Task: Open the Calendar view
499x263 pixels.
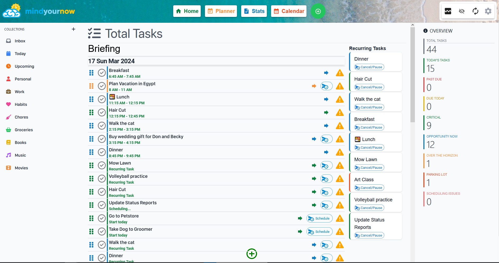Action: 289,11
